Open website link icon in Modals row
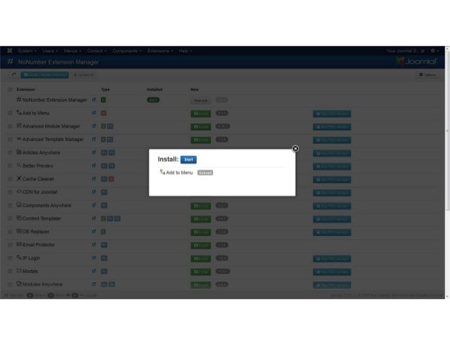The image size is (450, 338). point(94,272)
